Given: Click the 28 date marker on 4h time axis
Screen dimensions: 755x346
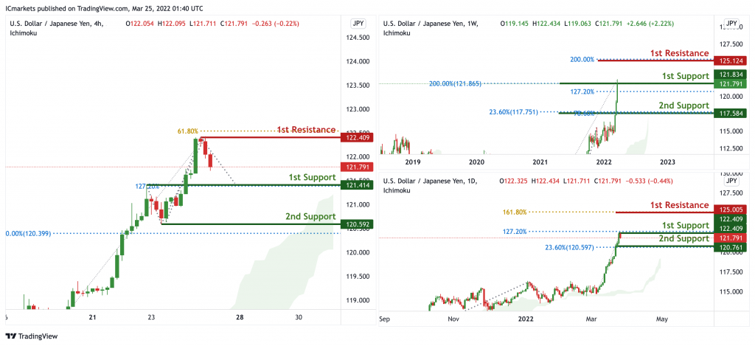Looking at the screenshot, I should point(240,317).
